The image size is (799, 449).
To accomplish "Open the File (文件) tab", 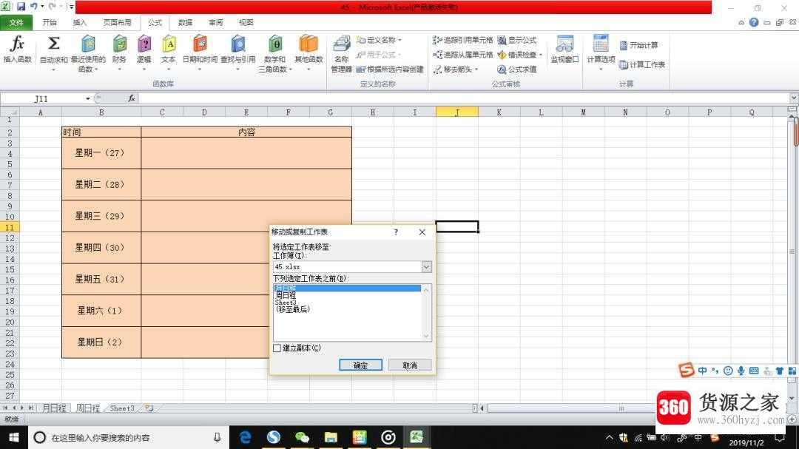I will [16, 22].
